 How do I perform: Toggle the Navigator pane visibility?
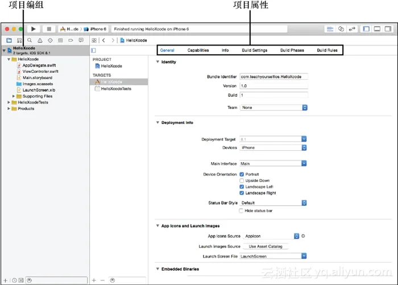coord(366,29)
